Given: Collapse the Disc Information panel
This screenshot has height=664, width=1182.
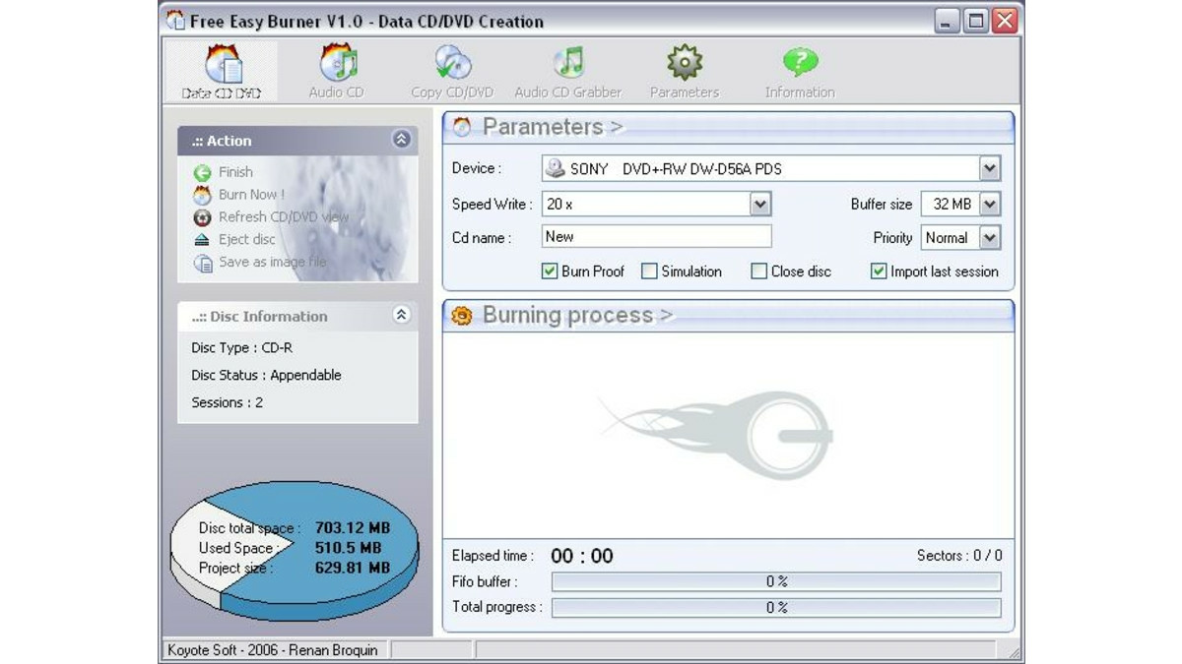Looking at the screenshot, I should pos(402,316).
